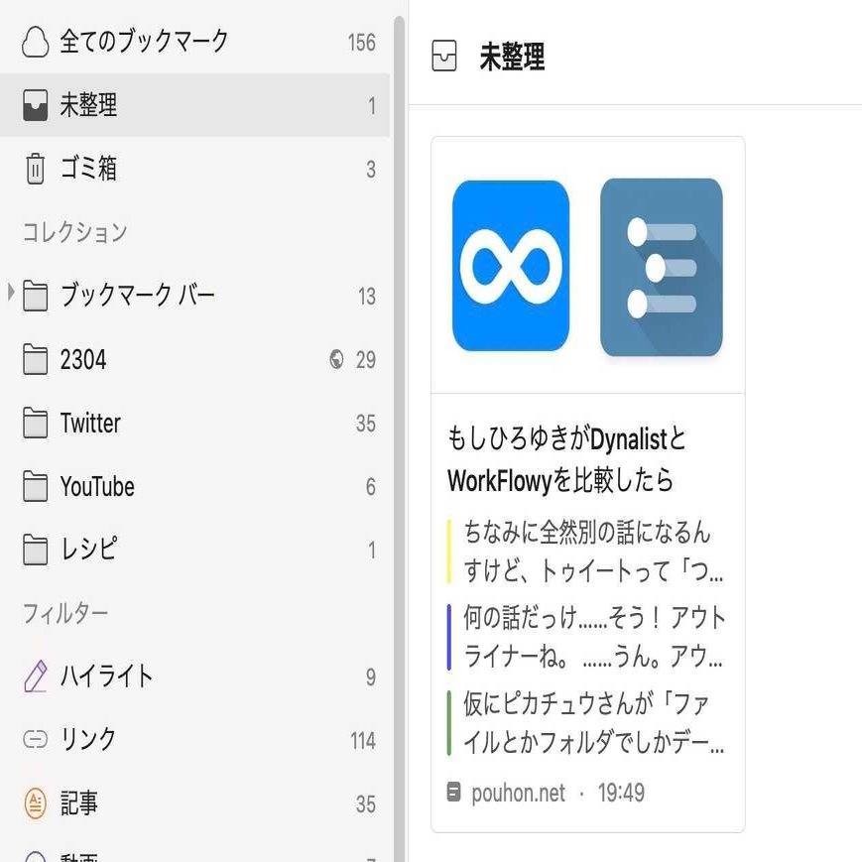This screenshot has height=862, width=862.
Task: Click the folder icon of ブックマーク バー
Action: (35, 296)
